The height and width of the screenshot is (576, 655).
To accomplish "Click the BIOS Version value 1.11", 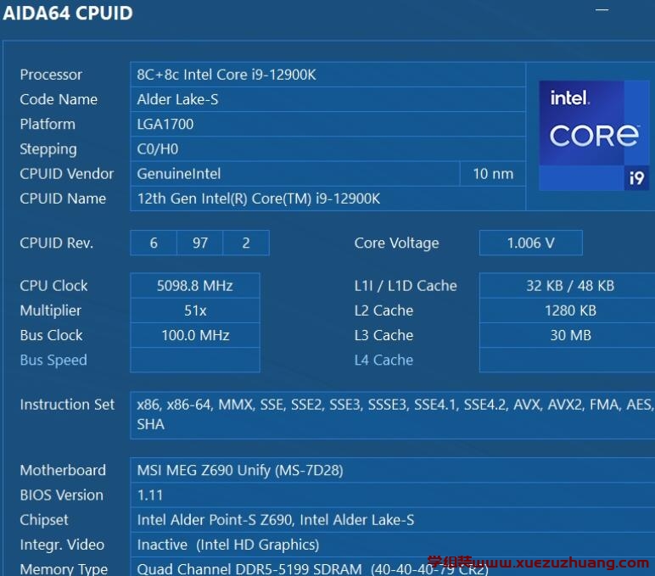I will click(x=393, y=495).
